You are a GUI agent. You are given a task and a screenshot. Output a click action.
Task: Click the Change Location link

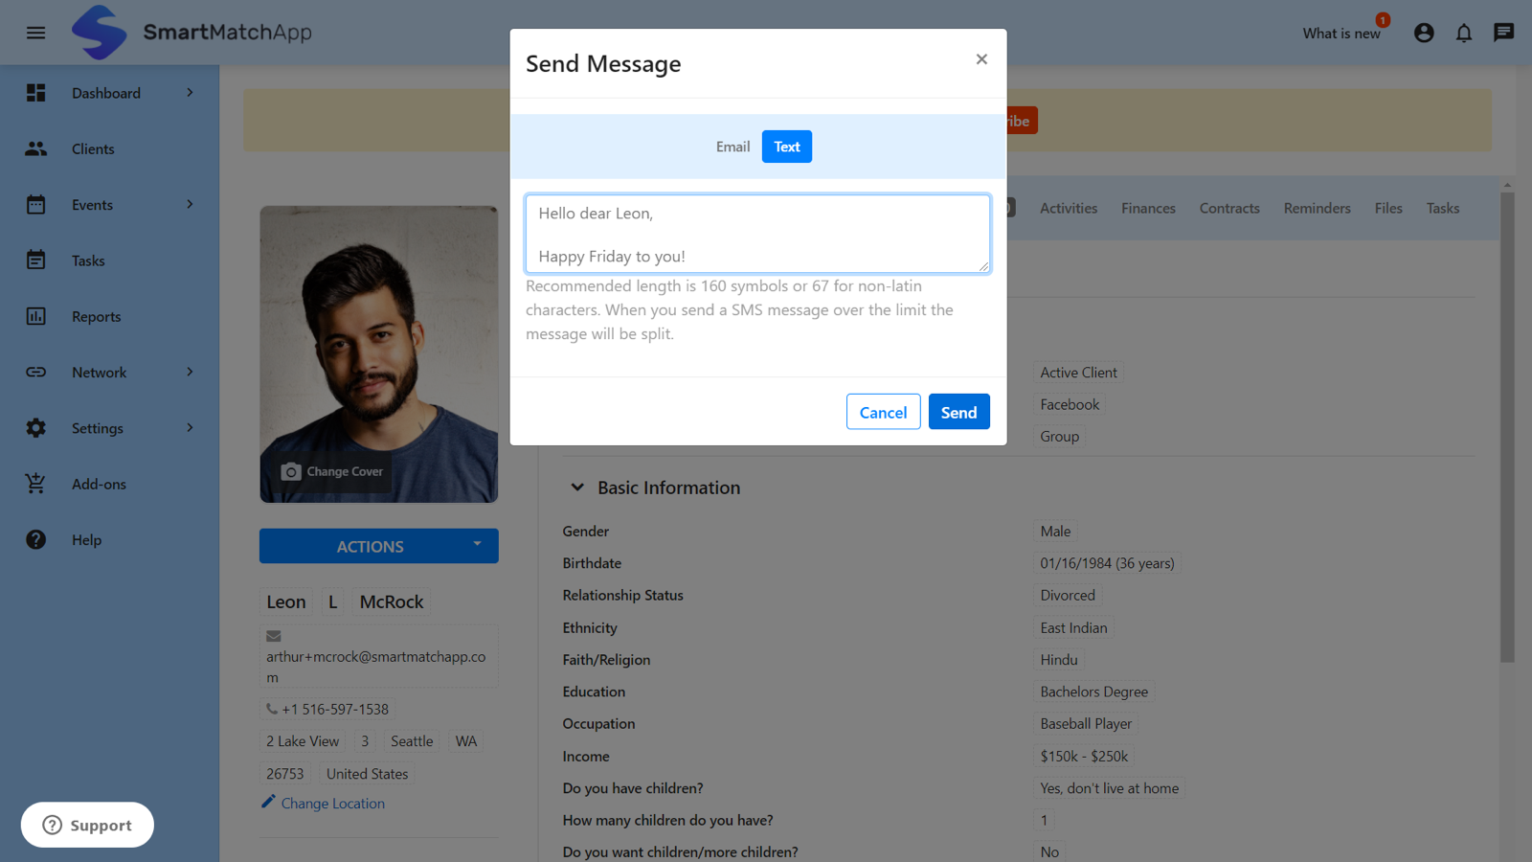point(331,803)
